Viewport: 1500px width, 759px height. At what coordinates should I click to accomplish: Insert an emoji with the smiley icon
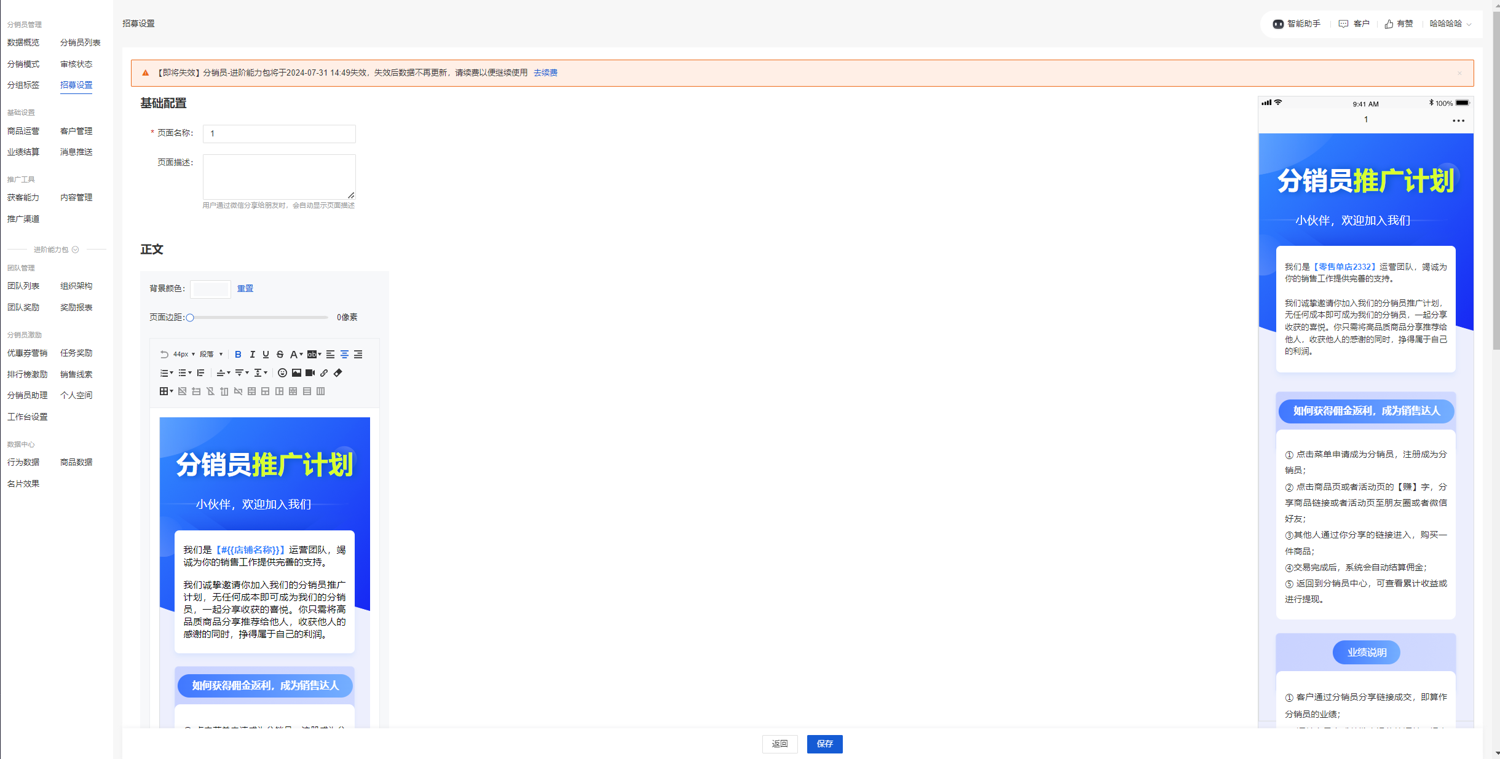click(x=282, y=373)
